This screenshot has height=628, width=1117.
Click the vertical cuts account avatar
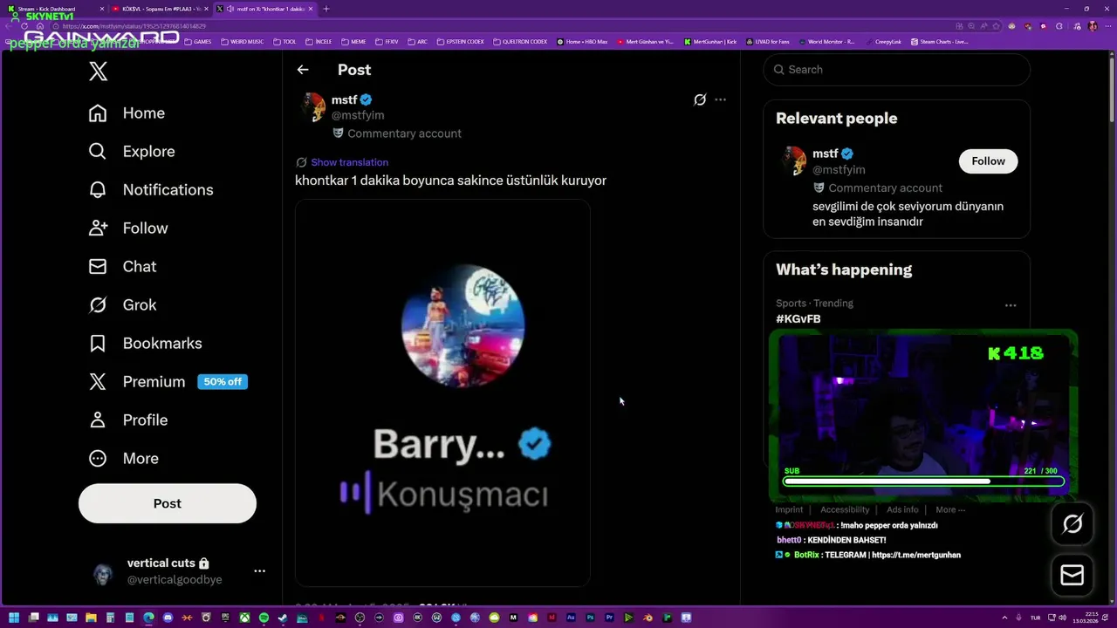pos(103,573)
